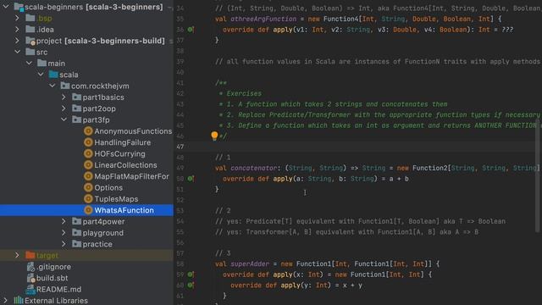Screen dimensions: 542x305
Task: Open Options scala object
Action: point(108,187)
